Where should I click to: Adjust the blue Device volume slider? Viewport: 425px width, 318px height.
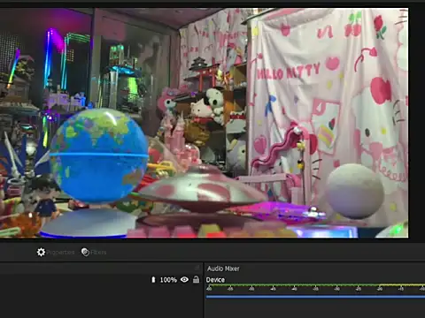315,297
